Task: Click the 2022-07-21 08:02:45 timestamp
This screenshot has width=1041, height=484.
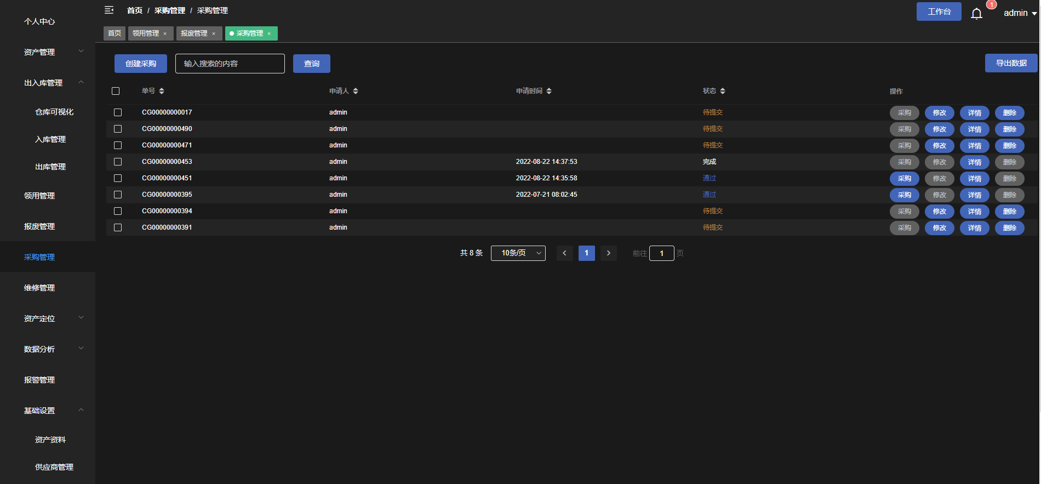Action: 547,195
